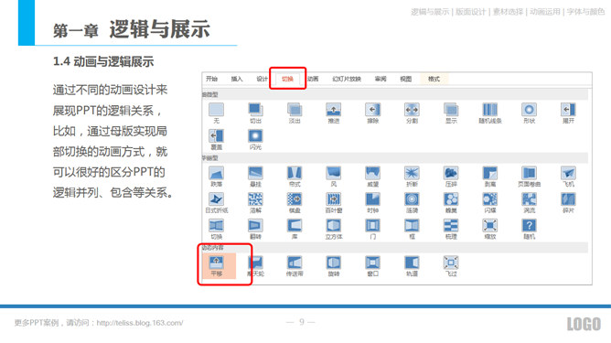The height and width of the screenshot is (343, 611).
Task: Open the 幻灯片放映 (Slide Show) tab
Action: pos(347,79)
